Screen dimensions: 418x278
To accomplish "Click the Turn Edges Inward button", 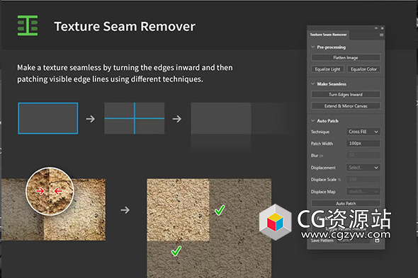I will 346,95.
